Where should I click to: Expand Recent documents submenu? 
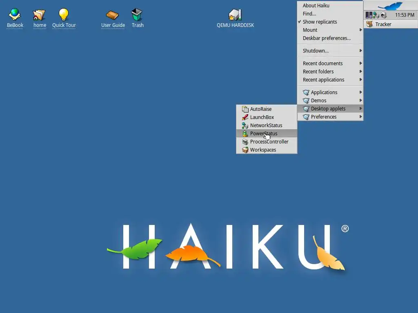(x=330, y=63)
